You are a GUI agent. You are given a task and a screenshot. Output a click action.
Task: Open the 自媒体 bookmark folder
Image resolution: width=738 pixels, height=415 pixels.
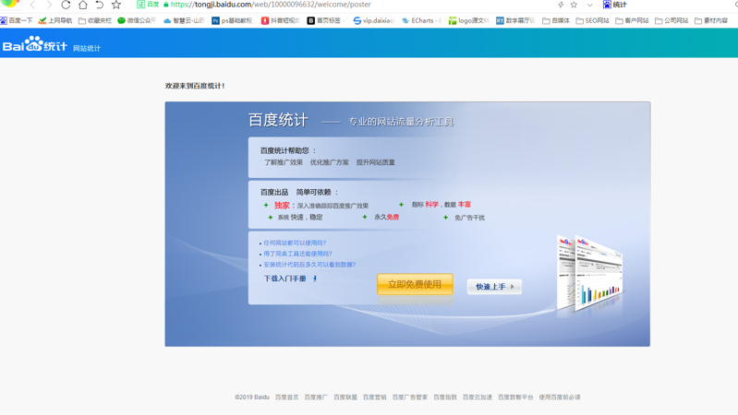556,20
